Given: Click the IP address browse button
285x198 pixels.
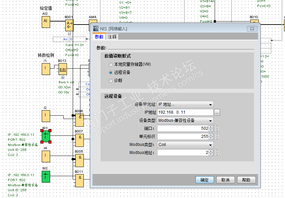Looking at the screenshot, I should (x=217, y=112).
